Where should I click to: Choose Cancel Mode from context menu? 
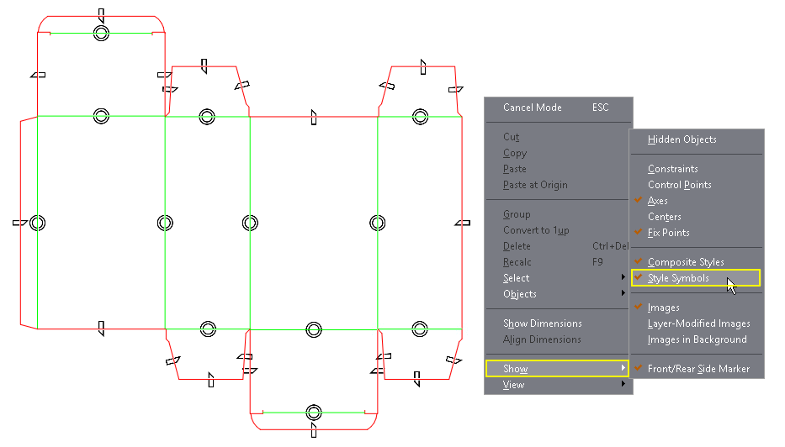pyautogui.click(x=533, y=108)
